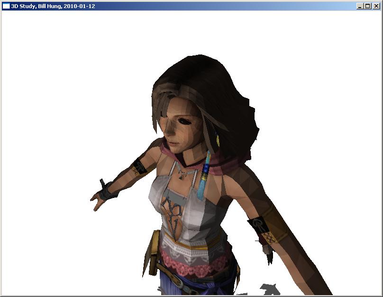Maximize the 3D Study window
This screenshot has width=383, height=297.
tap(368, 6)
